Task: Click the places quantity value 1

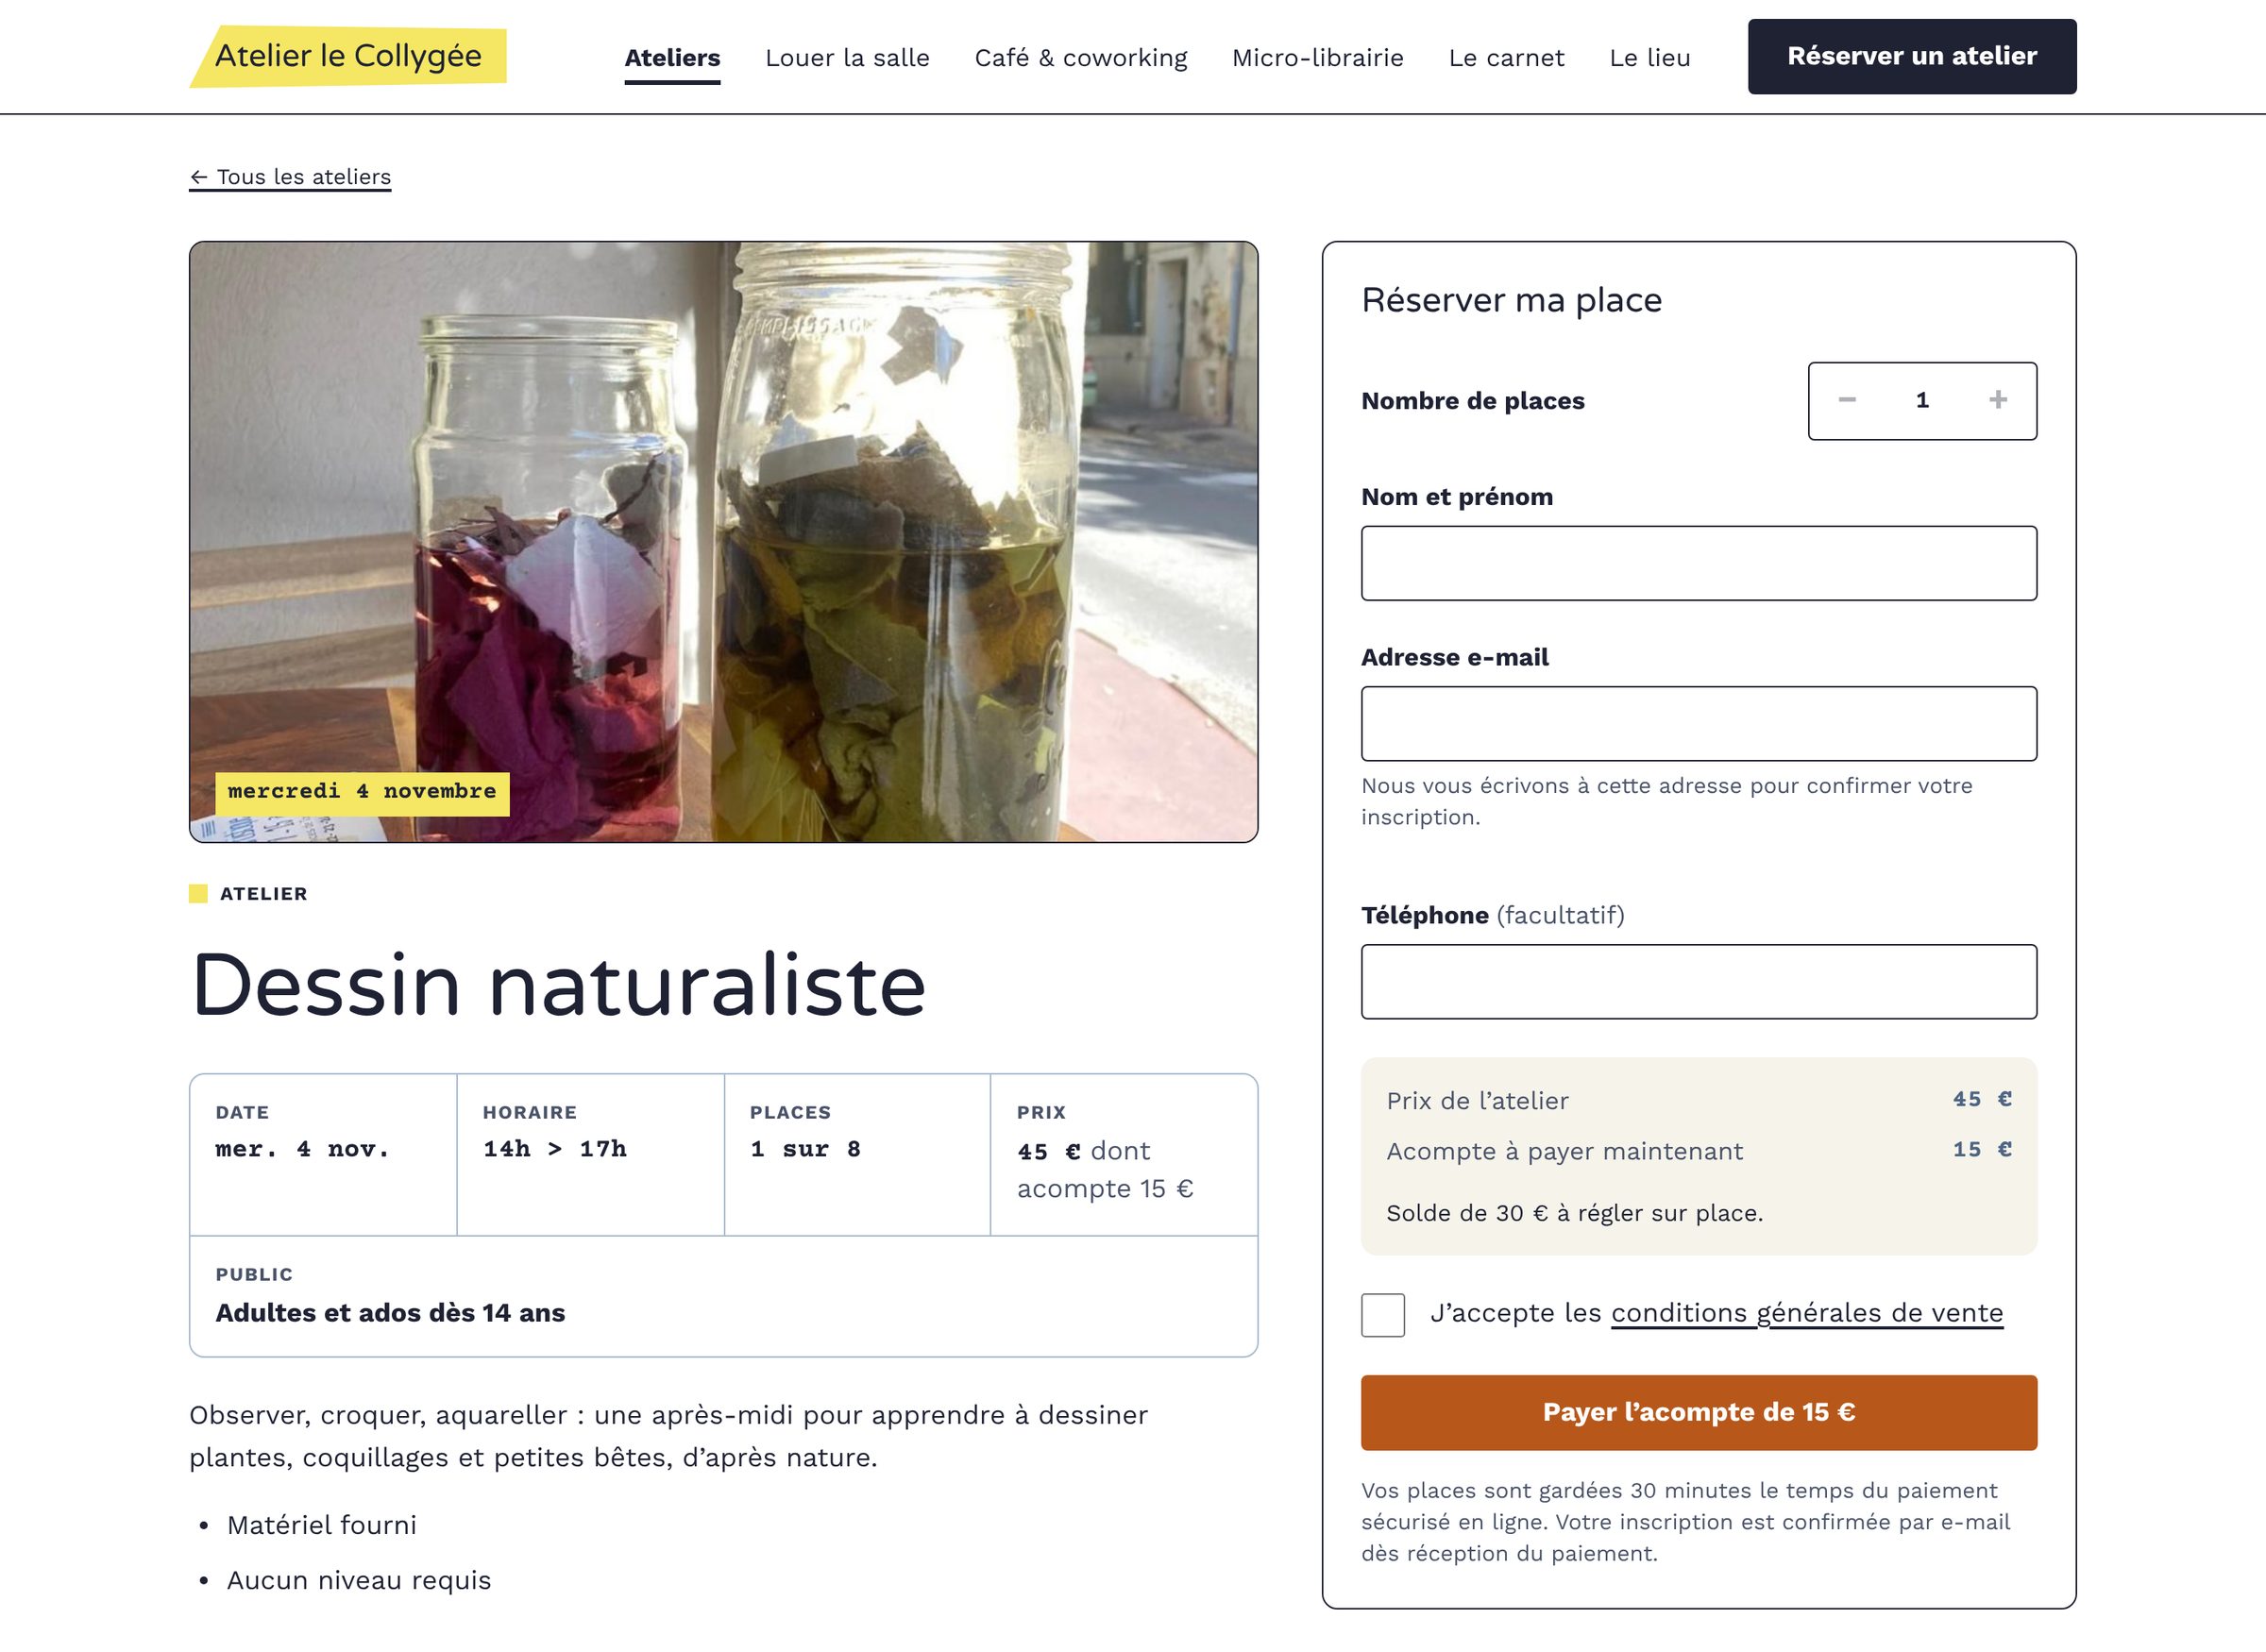Action: tap(1922, 400)
